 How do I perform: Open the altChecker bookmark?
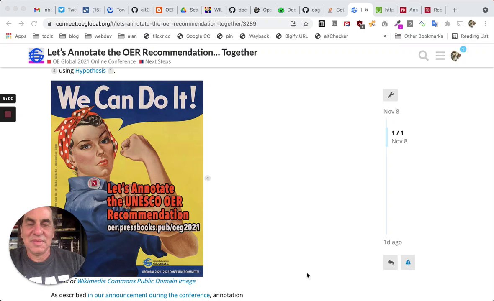point(332,36)
